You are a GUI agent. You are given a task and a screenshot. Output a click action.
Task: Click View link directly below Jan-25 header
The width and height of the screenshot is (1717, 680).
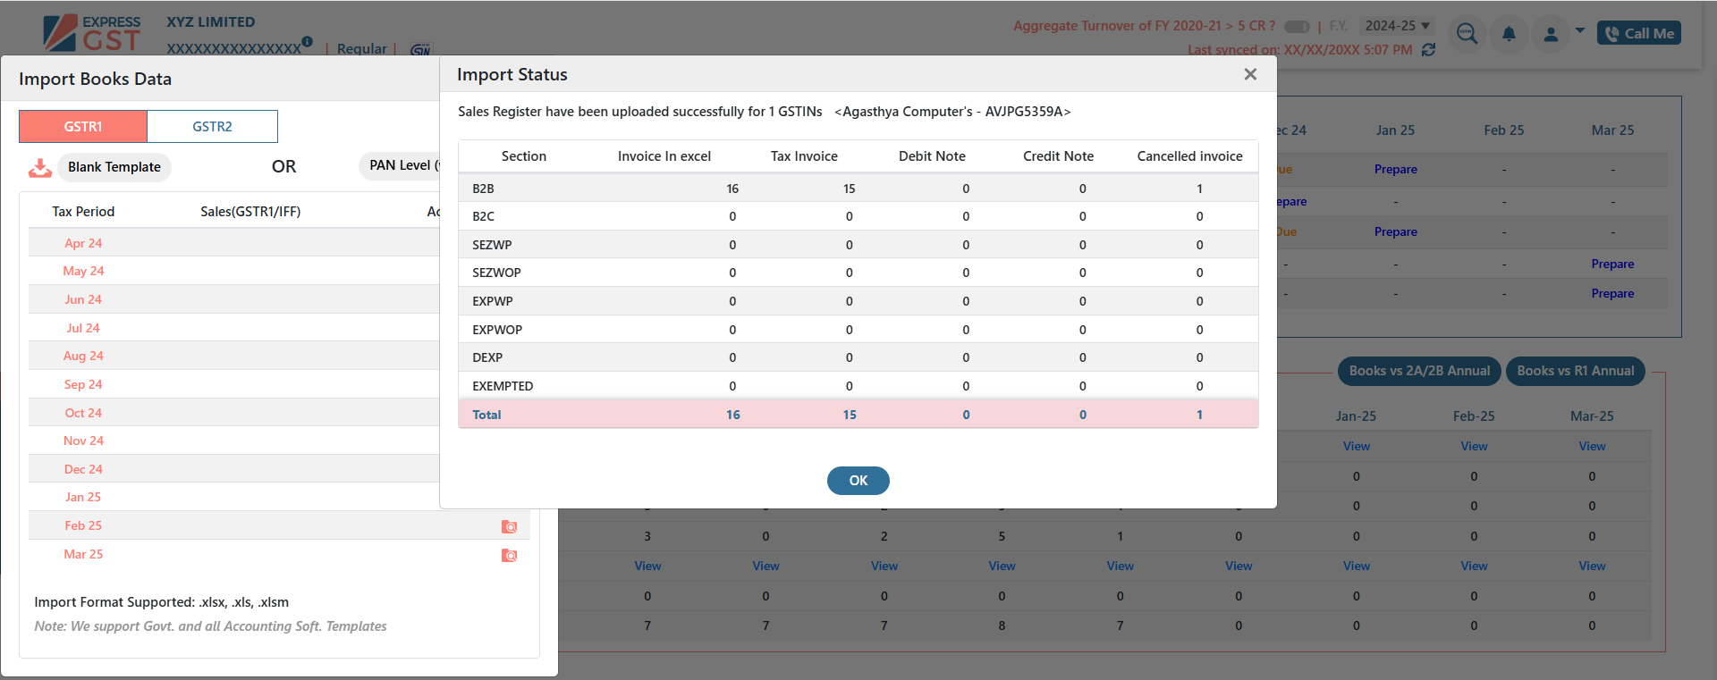click(x=1357, y=446)
